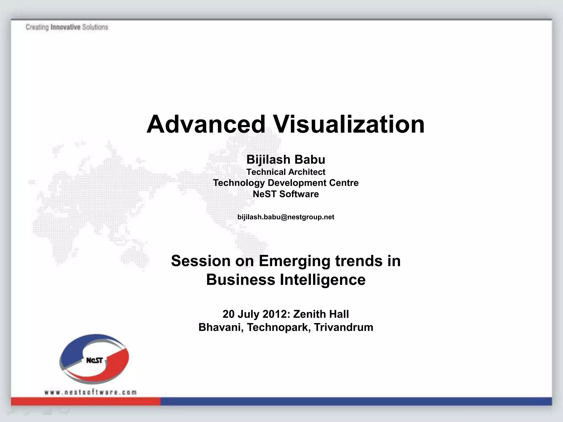Image resolution: width=563 pixels, height=422 pixels.
Task: Open the slideshow menu icon
Action: point(47,412)
